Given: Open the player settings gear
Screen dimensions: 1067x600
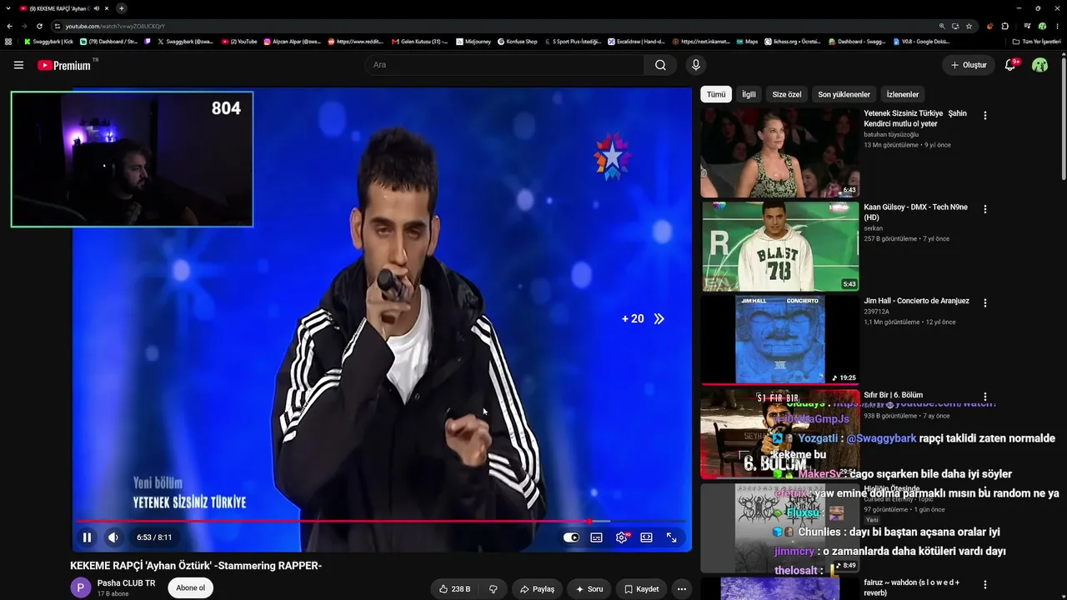Looking at the screenshot, I should (x=622, y=537).
